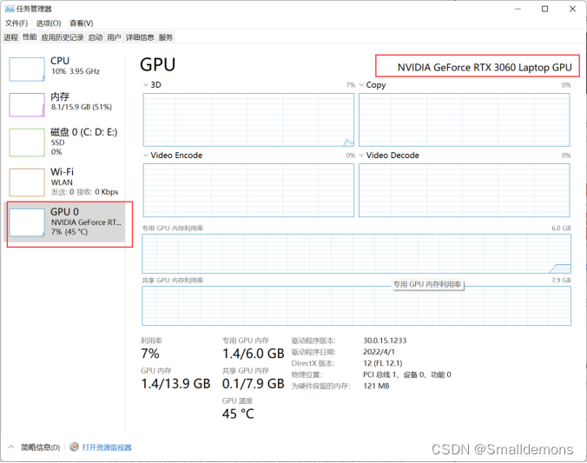Click the 7% utilization value
The image size is (587, 463).
click(150, 354)
